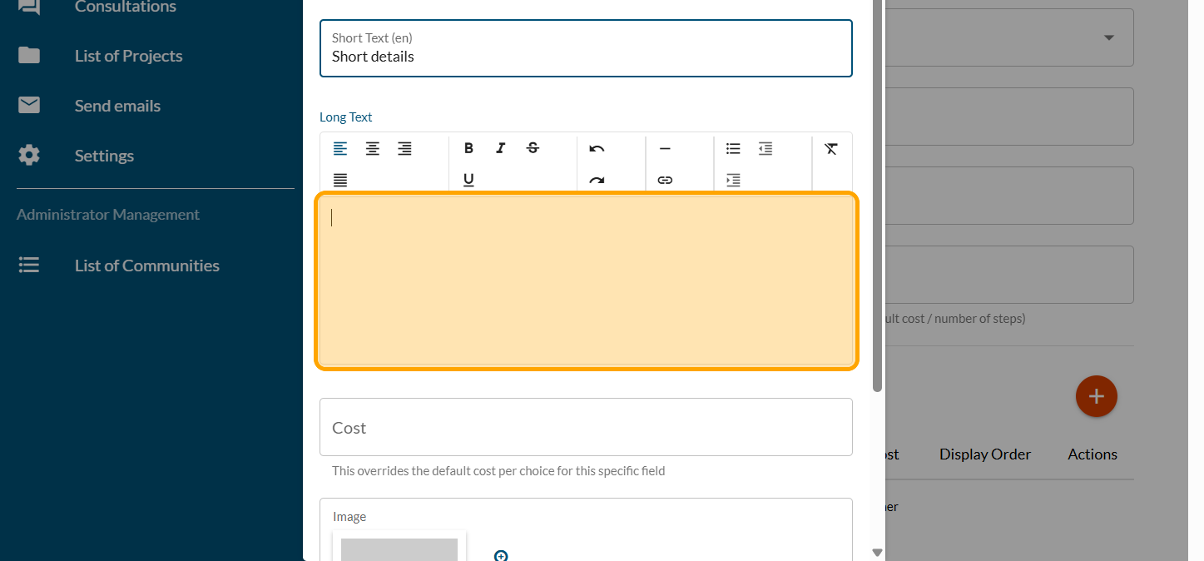Center align text in editor toolbar
Image resolution: width=1204 pixels, height=561 pixels.
373,149
